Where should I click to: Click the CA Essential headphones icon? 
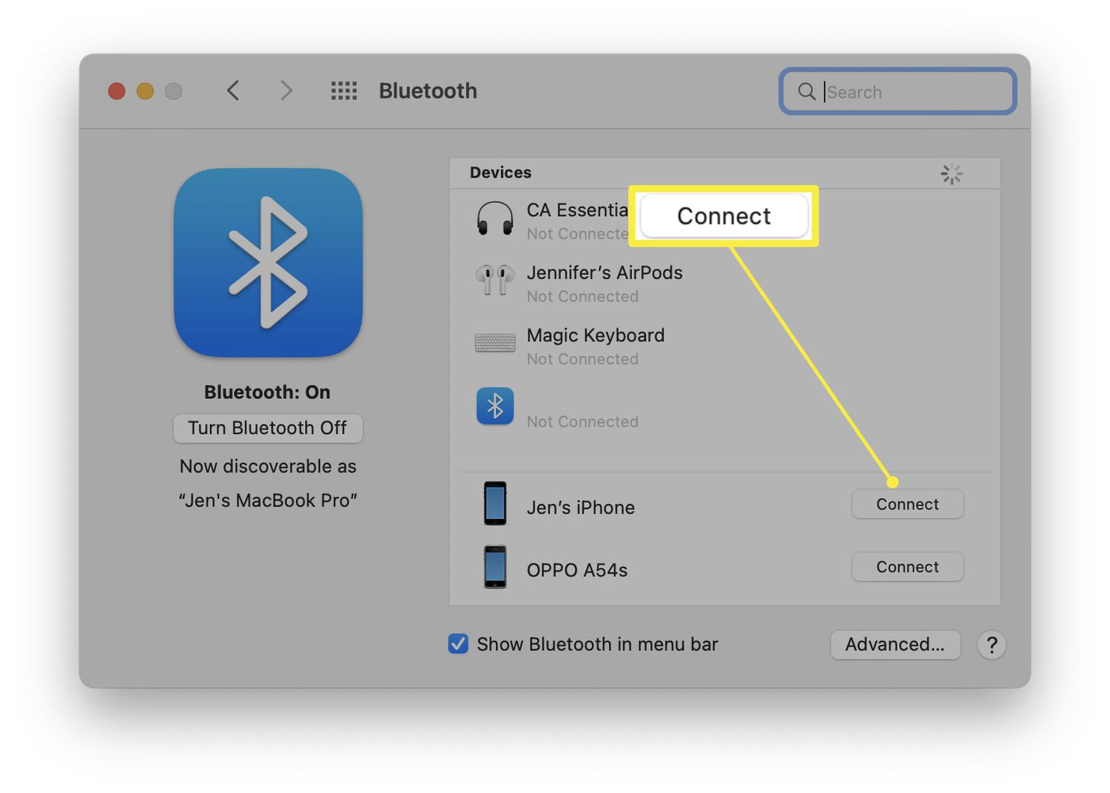click(x=494, y=220)
